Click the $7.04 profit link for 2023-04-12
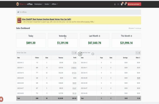The width and height of the screenshot is (159, 104). (75, 62)
